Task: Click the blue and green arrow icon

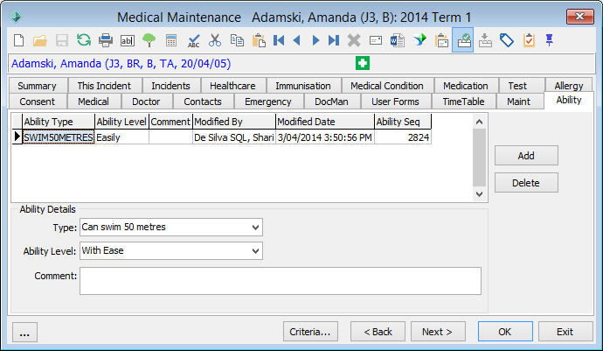Action: point(420,39)
